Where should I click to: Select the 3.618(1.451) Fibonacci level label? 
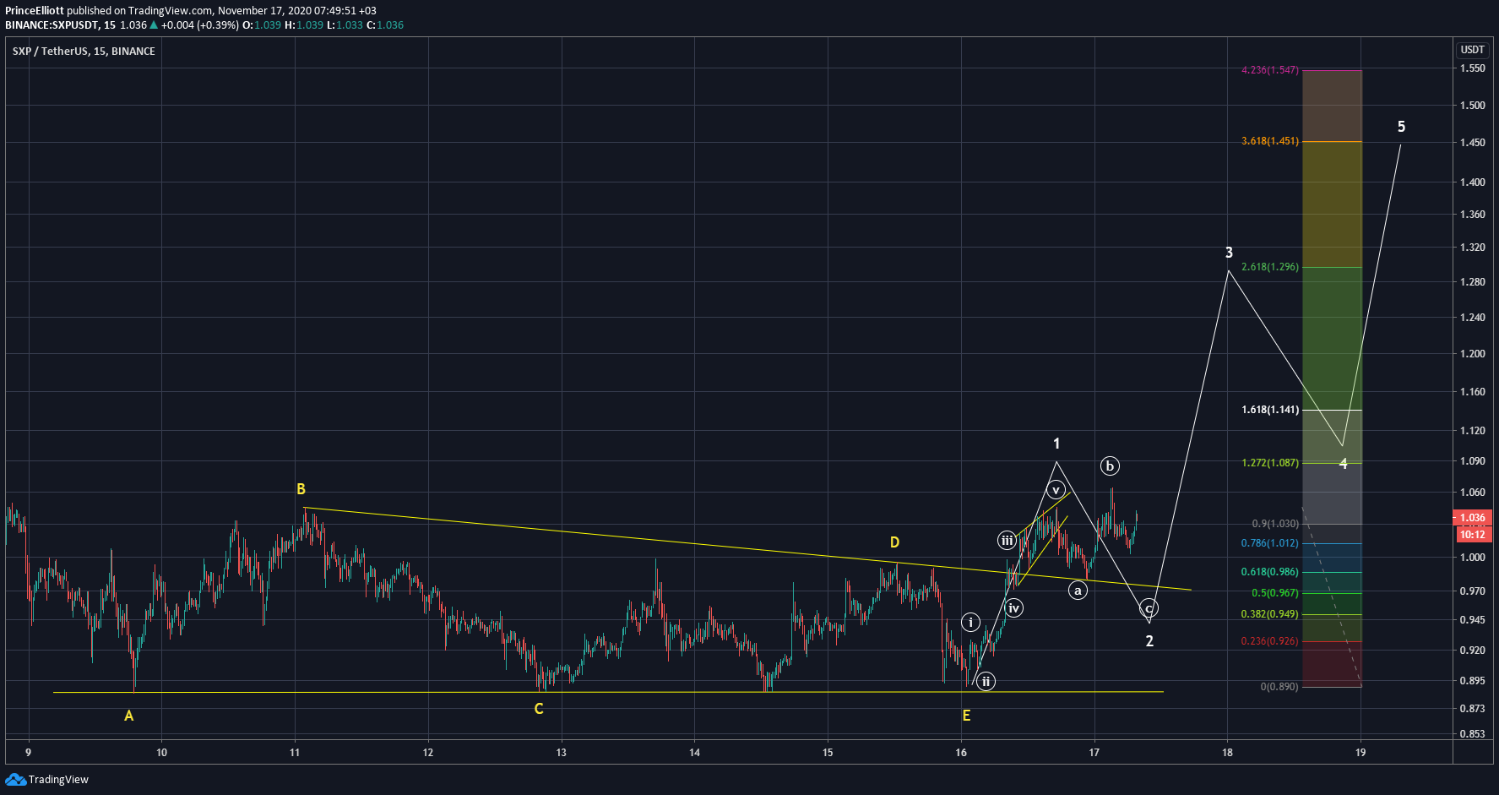1270,141
